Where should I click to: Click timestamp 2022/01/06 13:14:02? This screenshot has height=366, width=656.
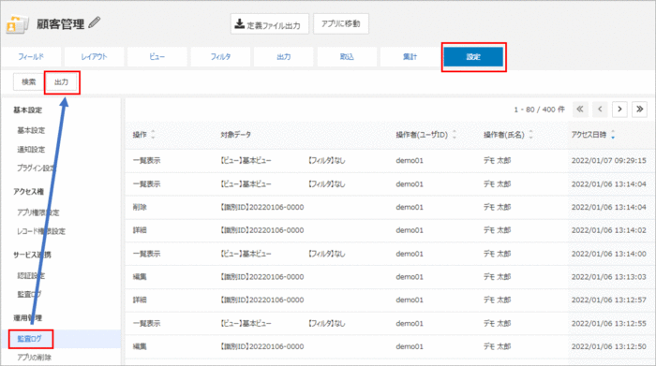[609, 230]
